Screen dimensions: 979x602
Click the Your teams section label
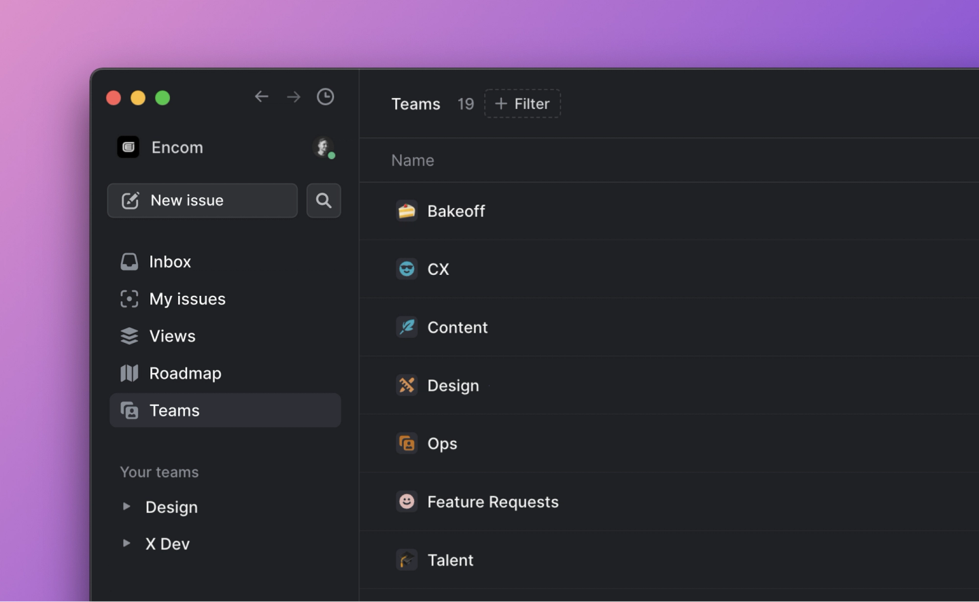click(x=159, y=472)
